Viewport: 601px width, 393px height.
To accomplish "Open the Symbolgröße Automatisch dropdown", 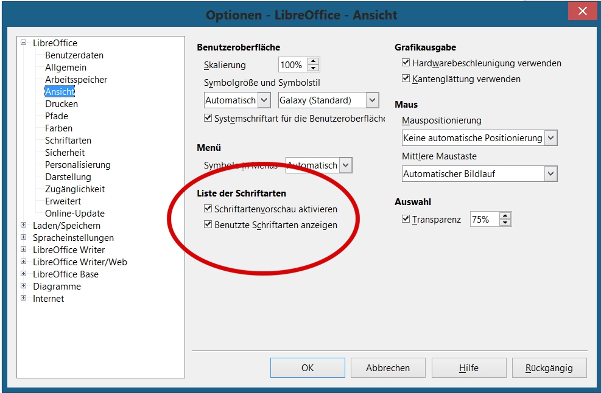I will tap(264, 100).
